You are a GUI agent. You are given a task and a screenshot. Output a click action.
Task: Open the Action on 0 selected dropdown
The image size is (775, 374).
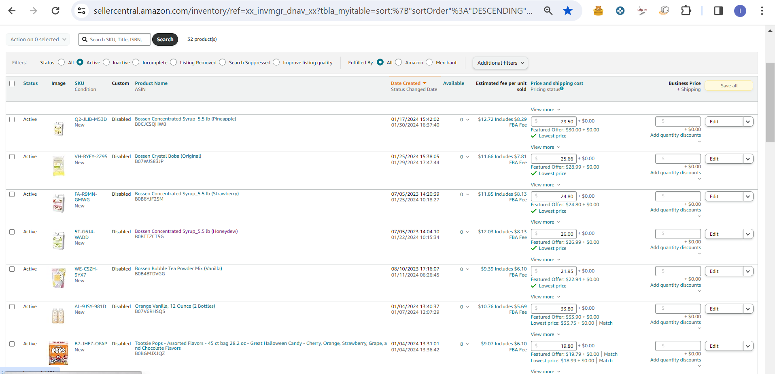pyautogui.click(x=38, y=39)
